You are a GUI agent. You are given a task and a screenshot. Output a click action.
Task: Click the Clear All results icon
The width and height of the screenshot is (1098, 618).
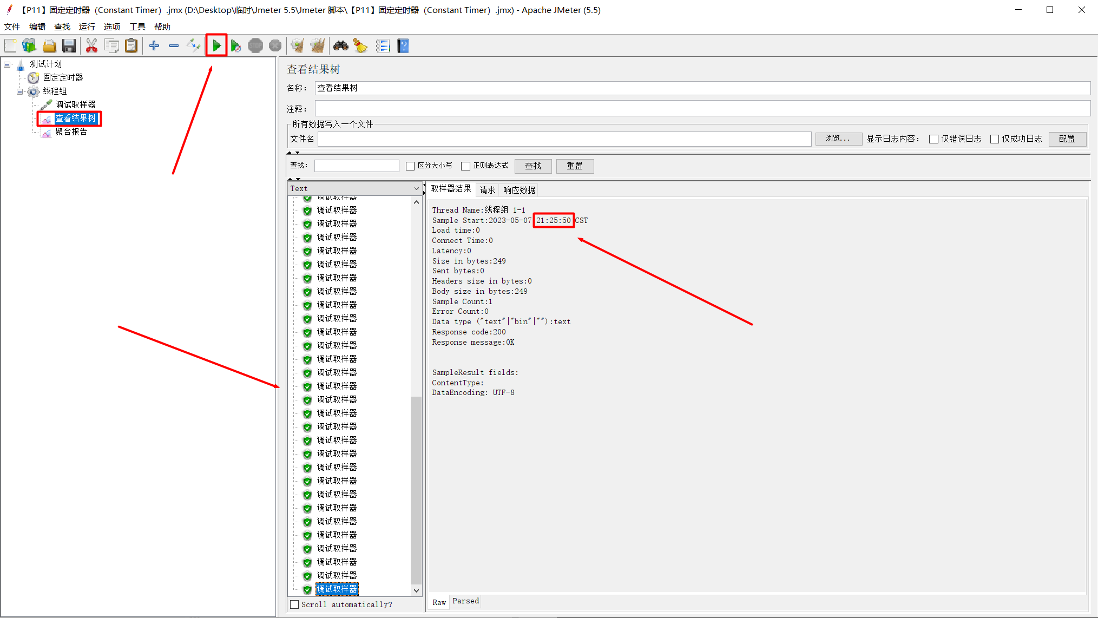[x=318, y=46]
